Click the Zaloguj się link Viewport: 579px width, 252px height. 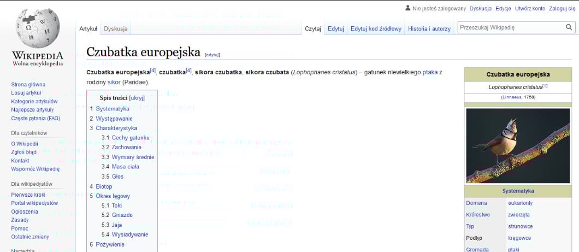[563, 8]
